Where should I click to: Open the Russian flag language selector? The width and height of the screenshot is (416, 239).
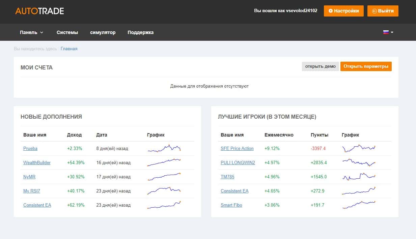pyautogui.click(x=388, y=32)
